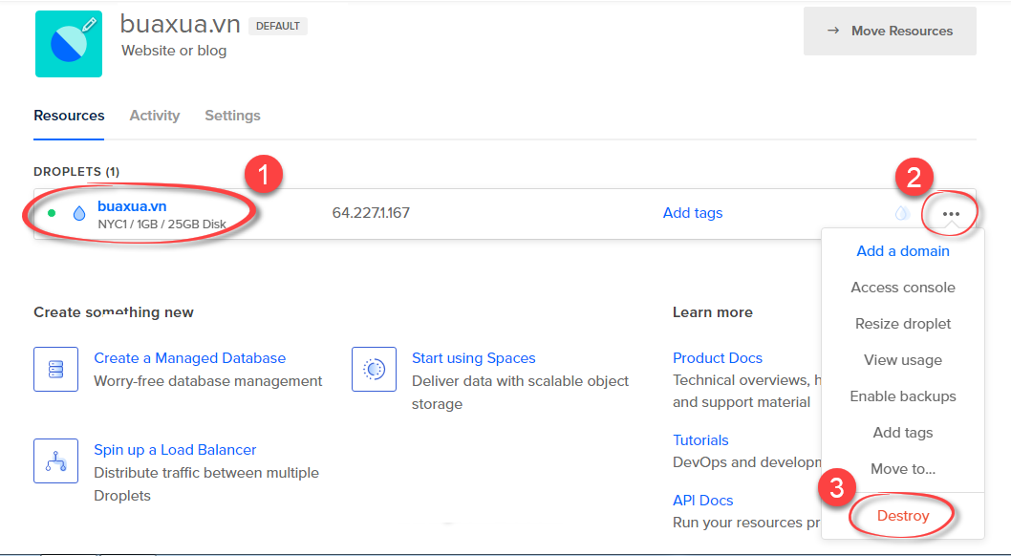Click the buaxua.vn project title

(180, 25)
